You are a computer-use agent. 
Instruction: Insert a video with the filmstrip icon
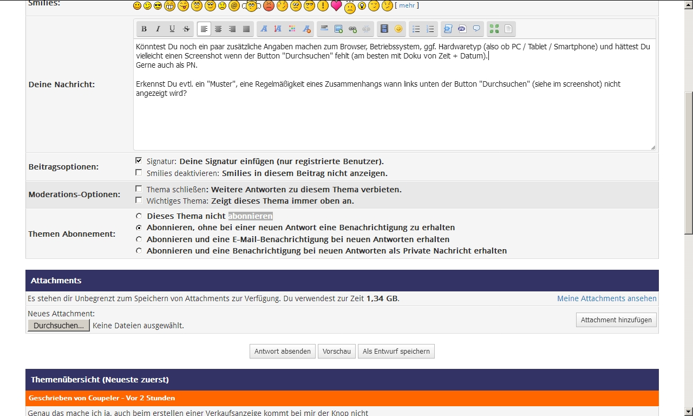pyautogui.click(x=384, y=29)
